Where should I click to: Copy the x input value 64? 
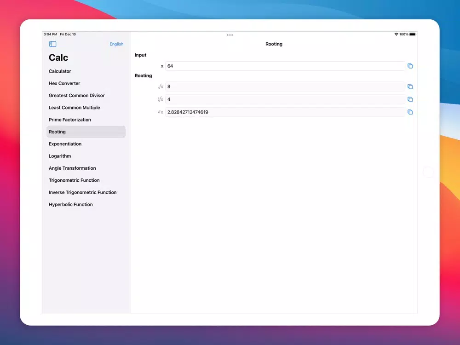[x=410, y=66]
